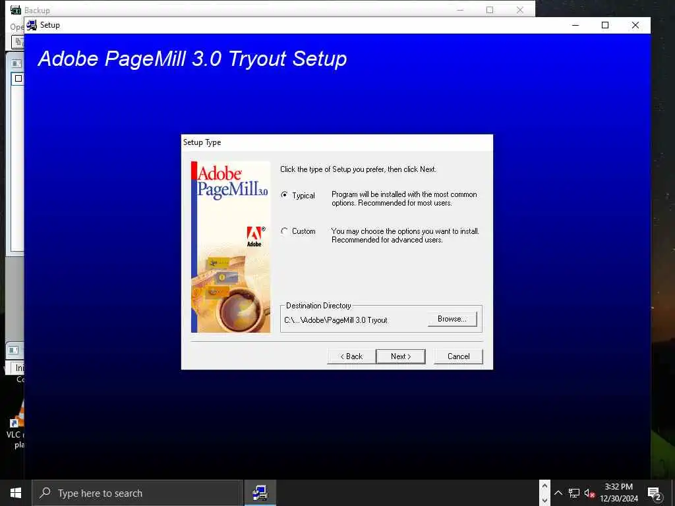Click the VLC media player desktop icon
Screen dimensions: 675x506
[17, 424]
